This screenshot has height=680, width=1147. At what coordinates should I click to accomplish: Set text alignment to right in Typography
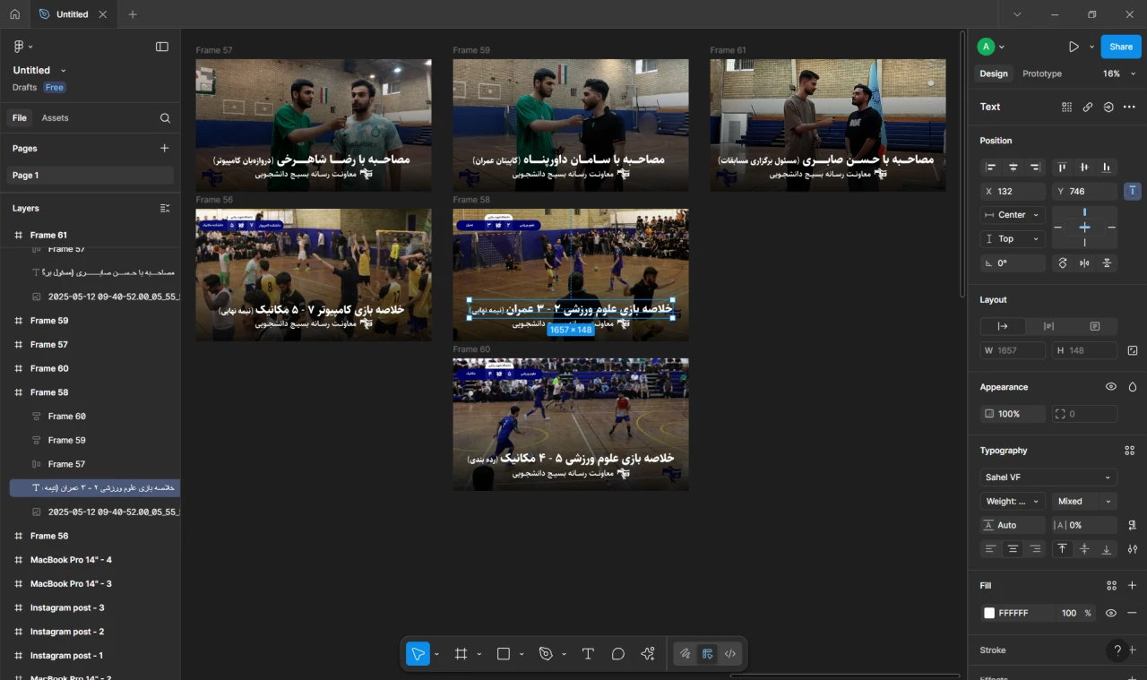[x=1036, y=549]
